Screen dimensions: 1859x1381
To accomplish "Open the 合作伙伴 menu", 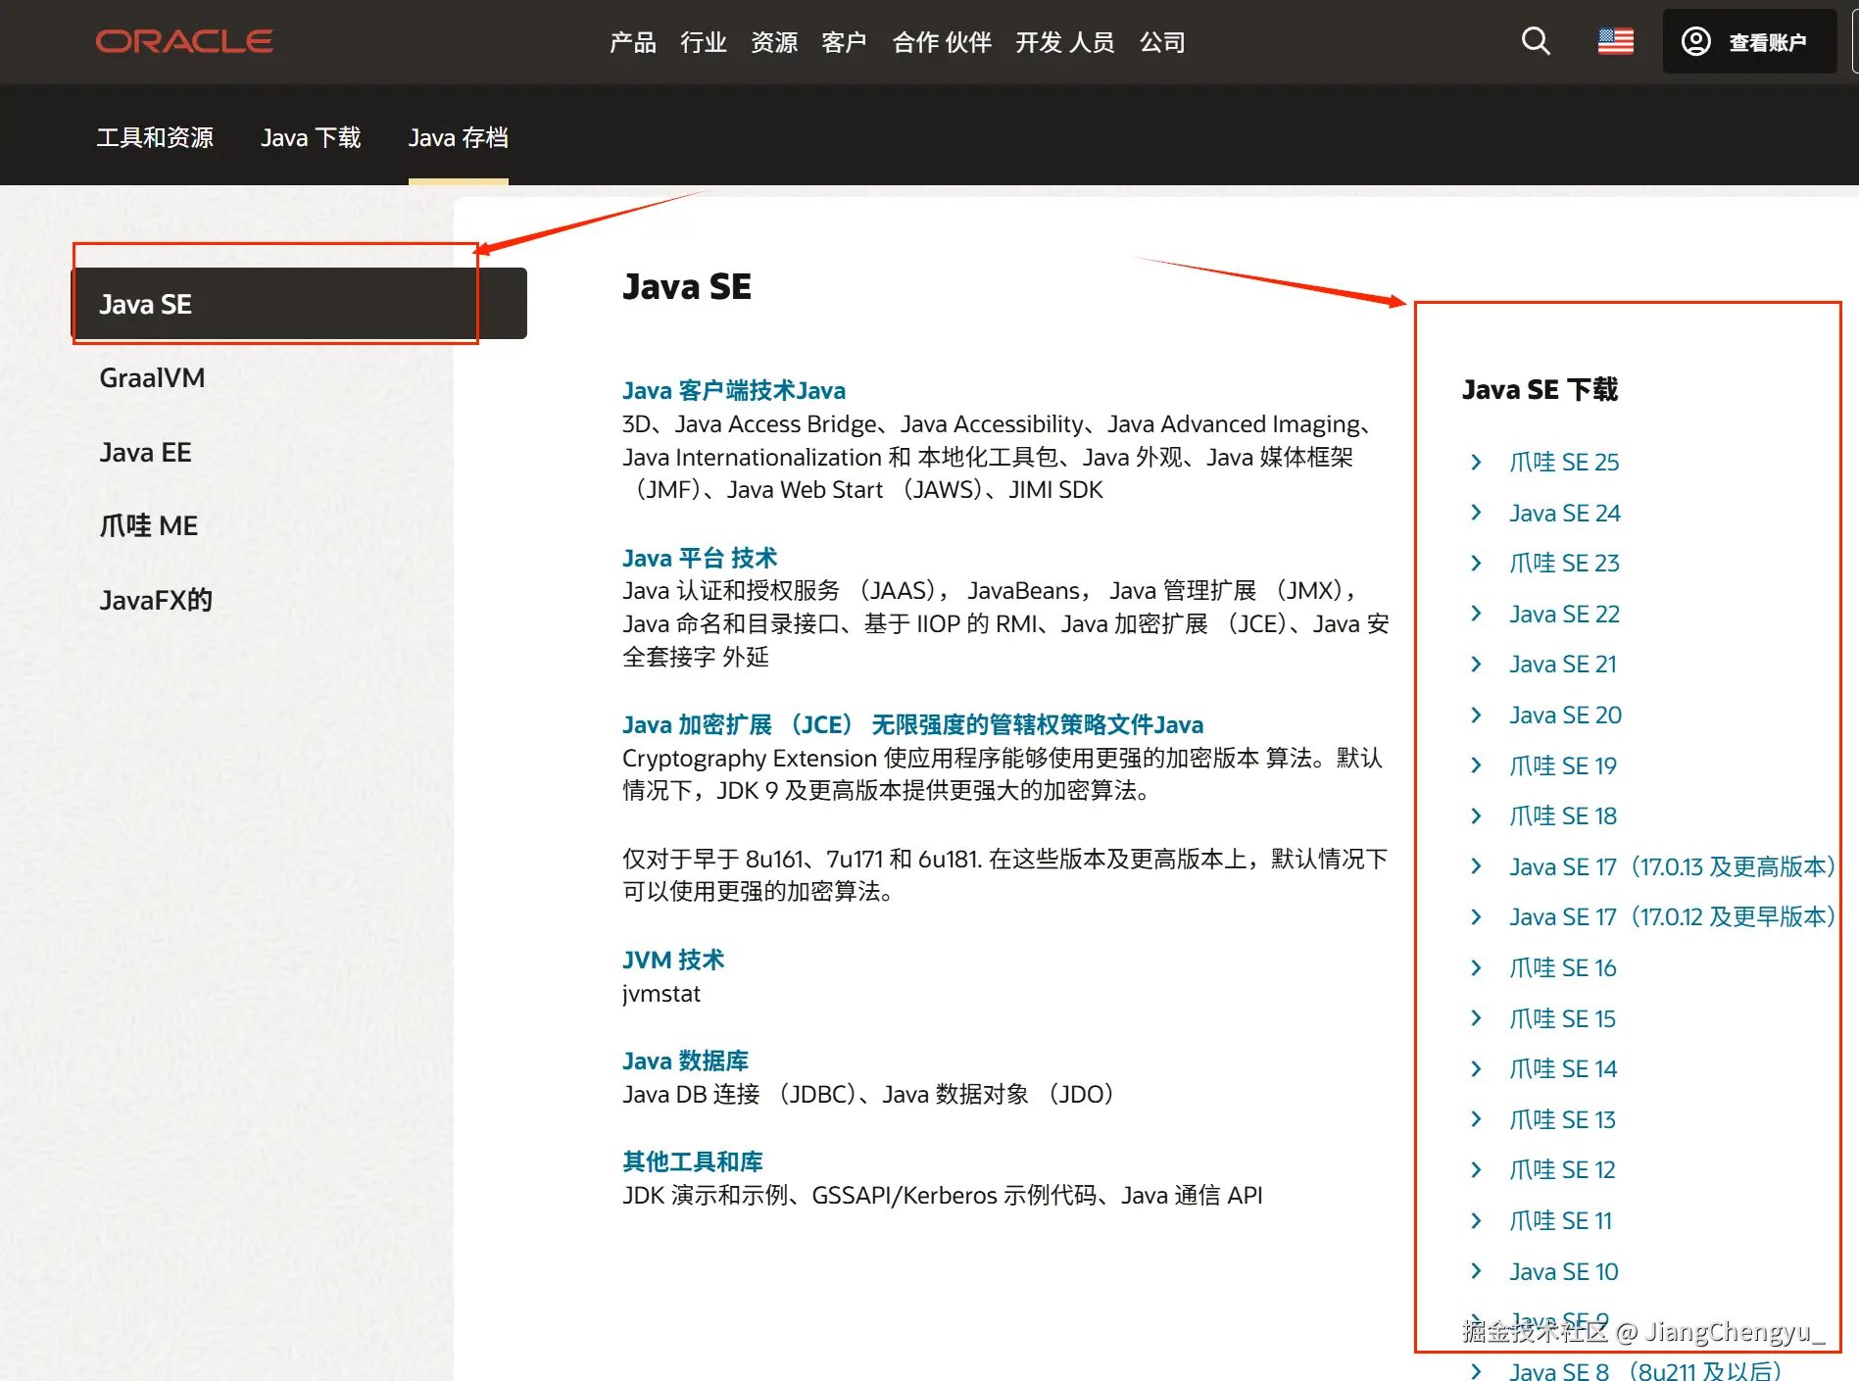I will (x=942, y=42).
